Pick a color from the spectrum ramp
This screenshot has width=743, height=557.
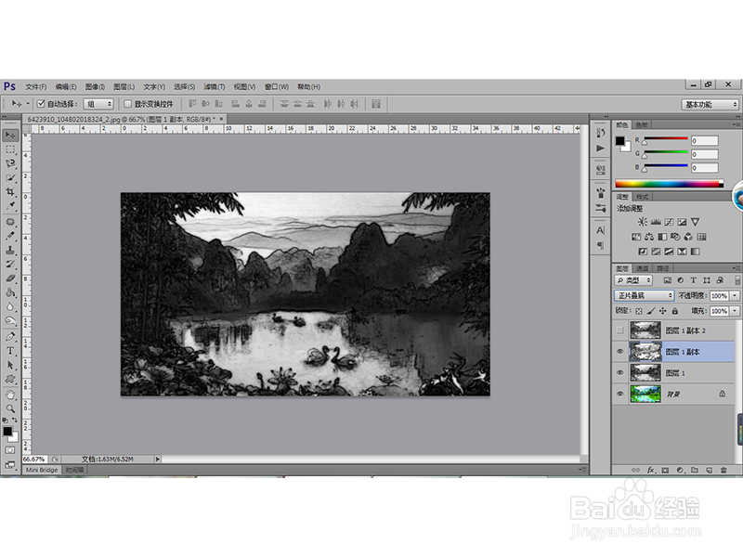(x=669, y=183)
